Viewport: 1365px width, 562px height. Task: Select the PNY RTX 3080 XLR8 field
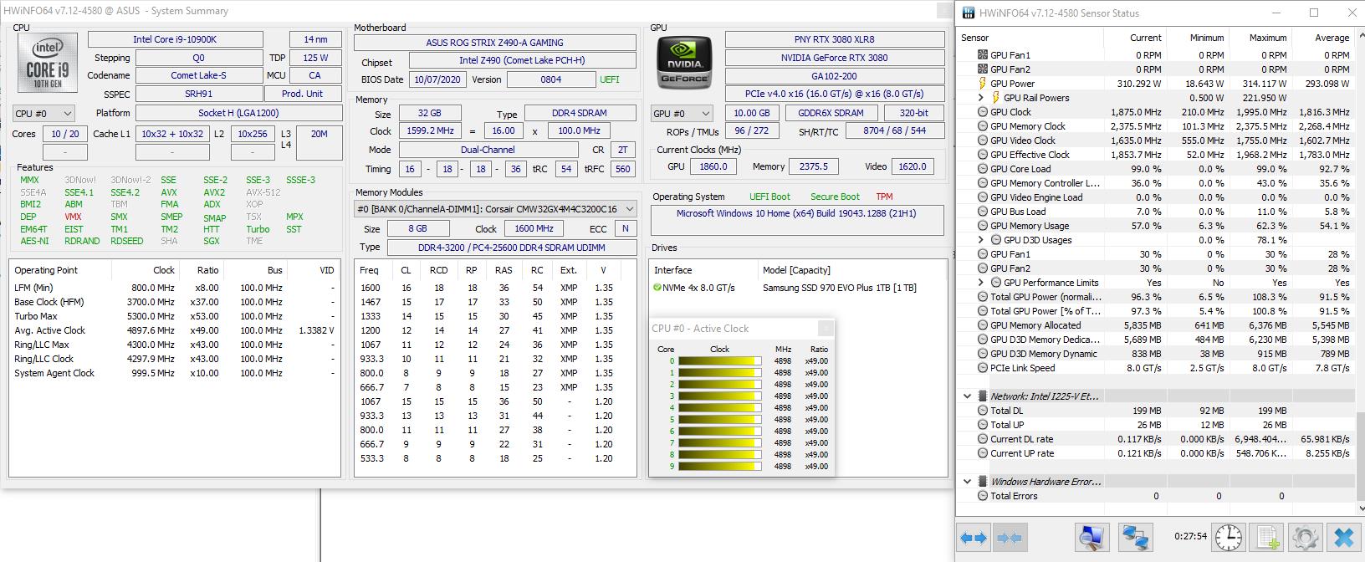pyautogui.click(x=834, y=39)
